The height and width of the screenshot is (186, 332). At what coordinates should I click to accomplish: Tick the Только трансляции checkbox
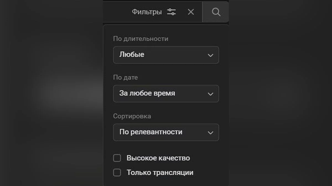point(117,173)
